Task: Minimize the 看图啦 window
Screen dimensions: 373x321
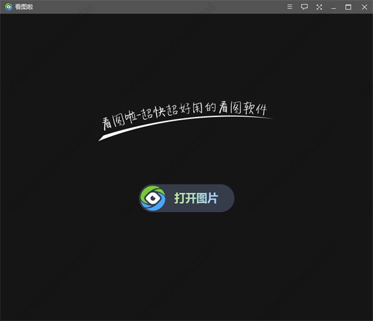Action: coord(334,7)
